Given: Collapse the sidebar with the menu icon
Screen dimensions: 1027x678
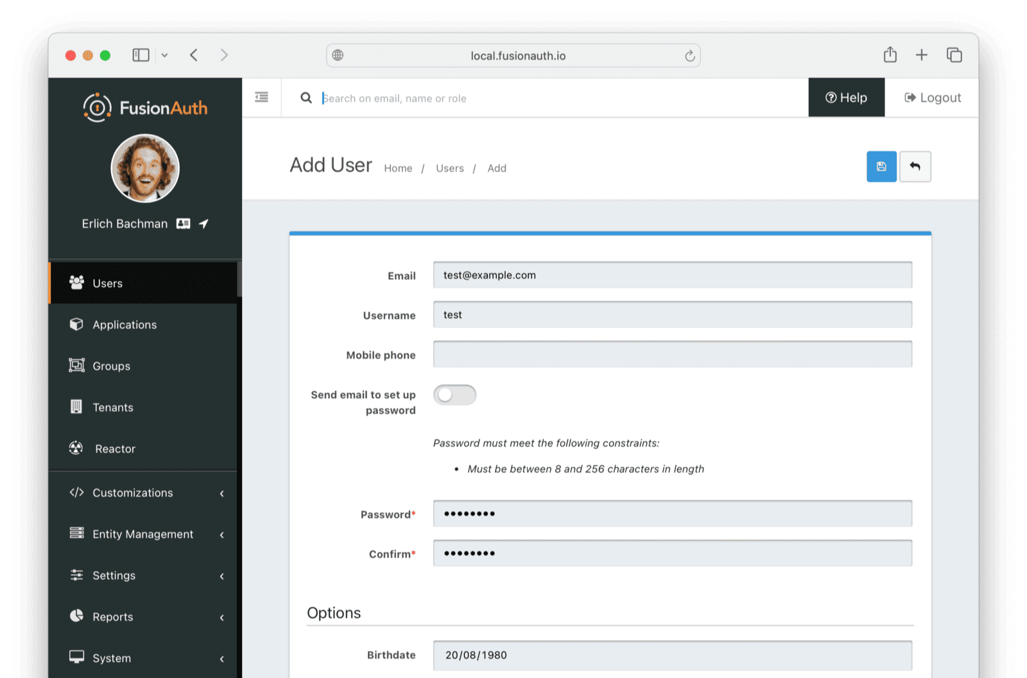Looking at the screenshot, I should 261,98.
